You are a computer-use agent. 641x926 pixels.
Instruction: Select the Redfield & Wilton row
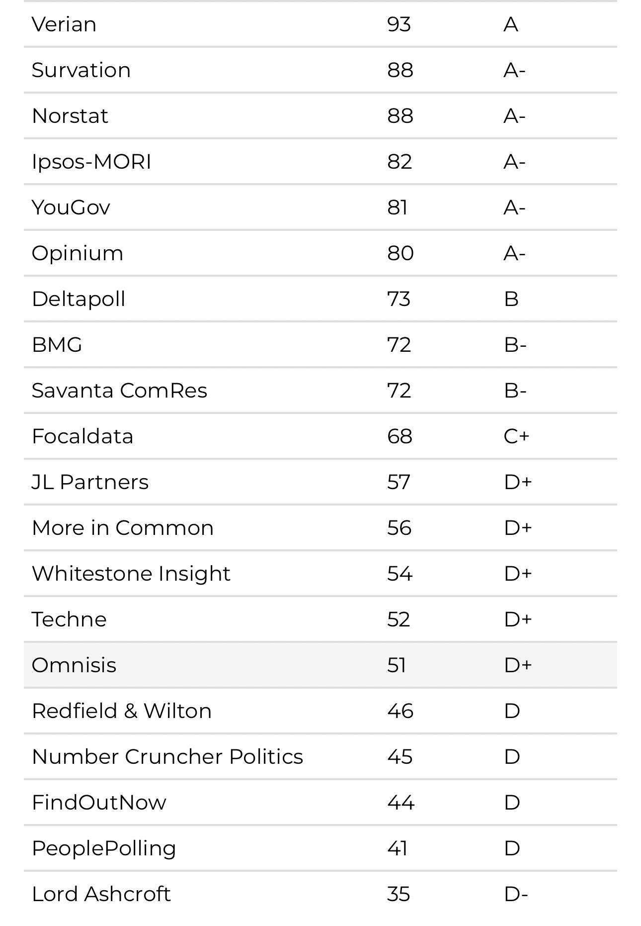point(320,711)
